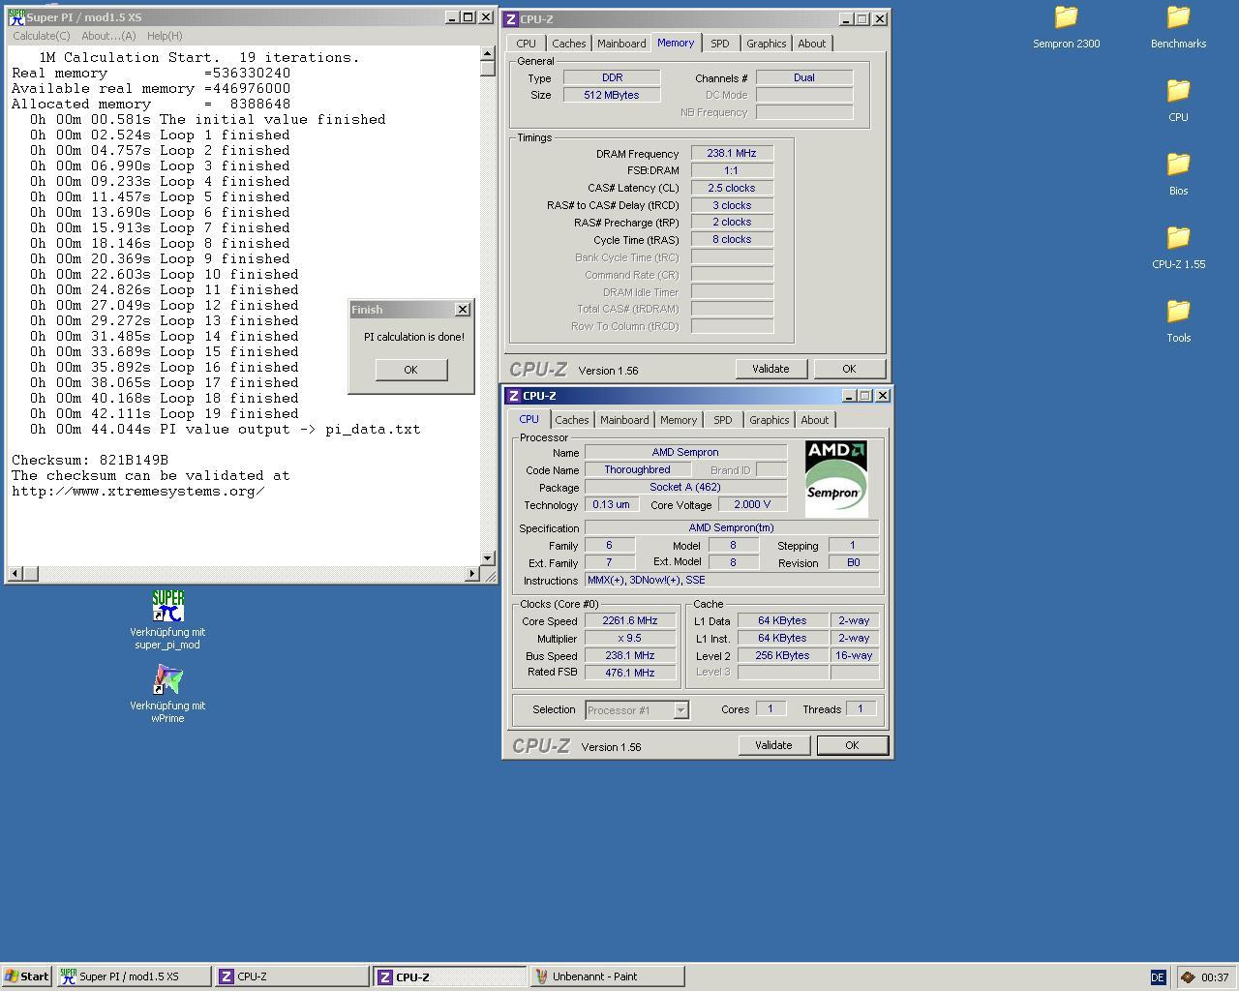Click Super PI horizontal scrollbar left arrow
This screenshot has width=1239, height=991.
(15, 574)
